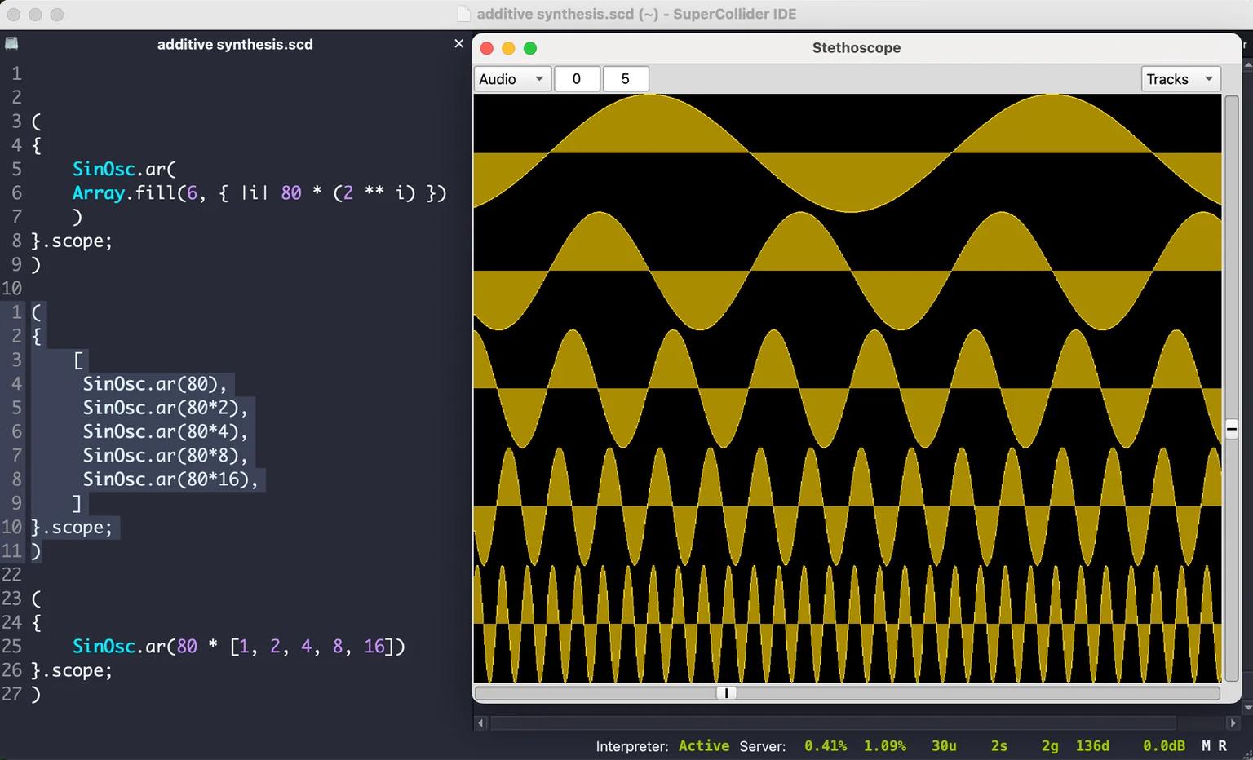Click the synth count 2s
Viewport: 1253px width, 760px height.
point(999,745)
